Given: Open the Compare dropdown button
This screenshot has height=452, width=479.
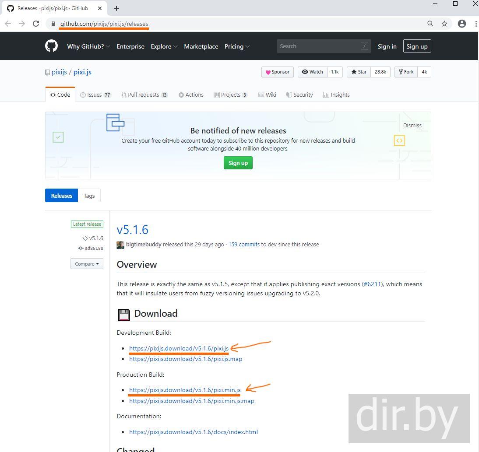Looking at the screenshot, I should [87, 264].
